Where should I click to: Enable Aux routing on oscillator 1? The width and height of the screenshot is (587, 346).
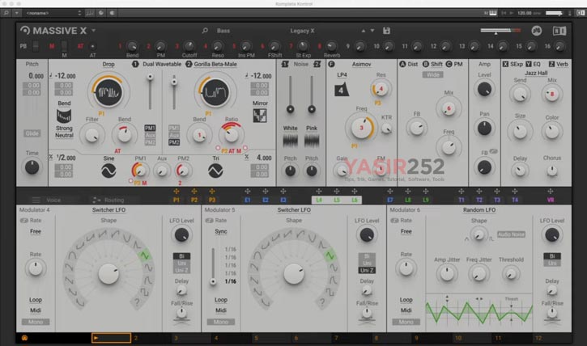click(150, 135)
